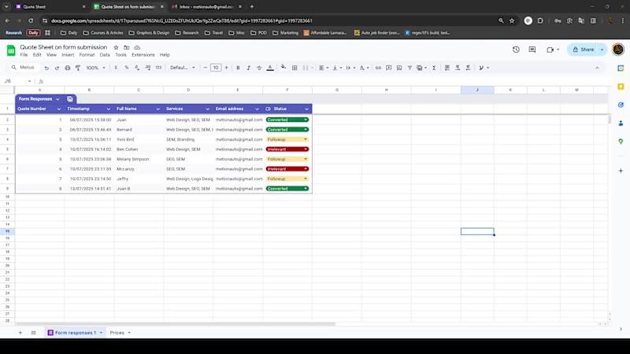Open the fill color picker
630x354 pixels.
click(283, 68)
